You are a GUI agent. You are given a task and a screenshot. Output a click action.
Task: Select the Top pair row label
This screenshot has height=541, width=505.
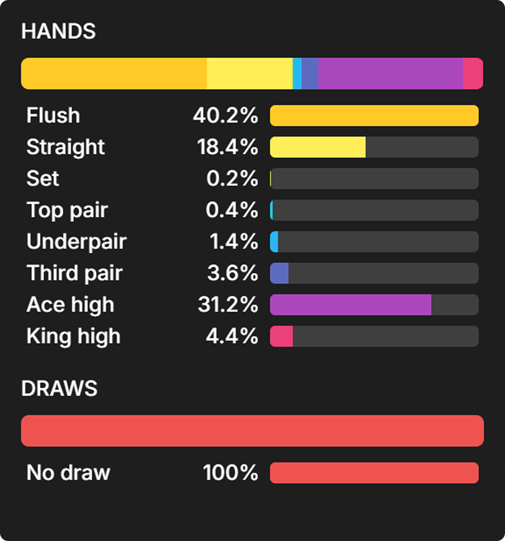67,210
